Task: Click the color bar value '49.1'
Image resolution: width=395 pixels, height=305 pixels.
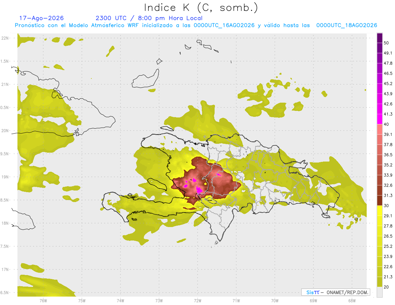Action: tap(388, 53)
